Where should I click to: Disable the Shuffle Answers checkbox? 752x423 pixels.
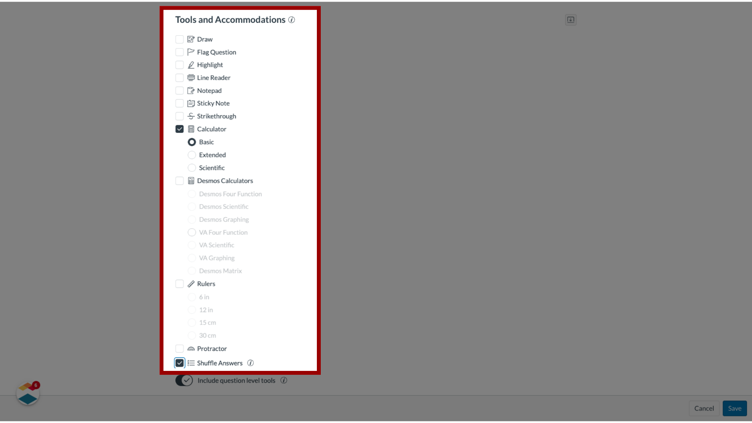(179, 363)
